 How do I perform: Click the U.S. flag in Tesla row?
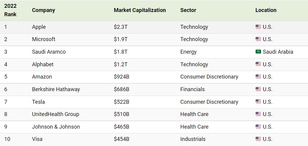click(x=258, y=102)
